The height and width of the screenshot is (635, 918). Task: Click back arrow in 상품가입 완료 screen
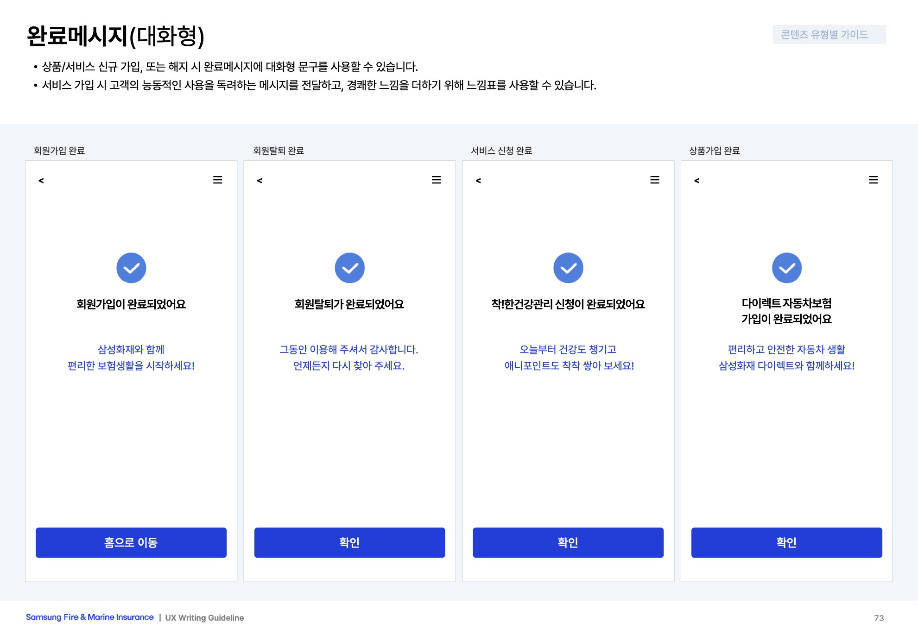click(696, 181)
